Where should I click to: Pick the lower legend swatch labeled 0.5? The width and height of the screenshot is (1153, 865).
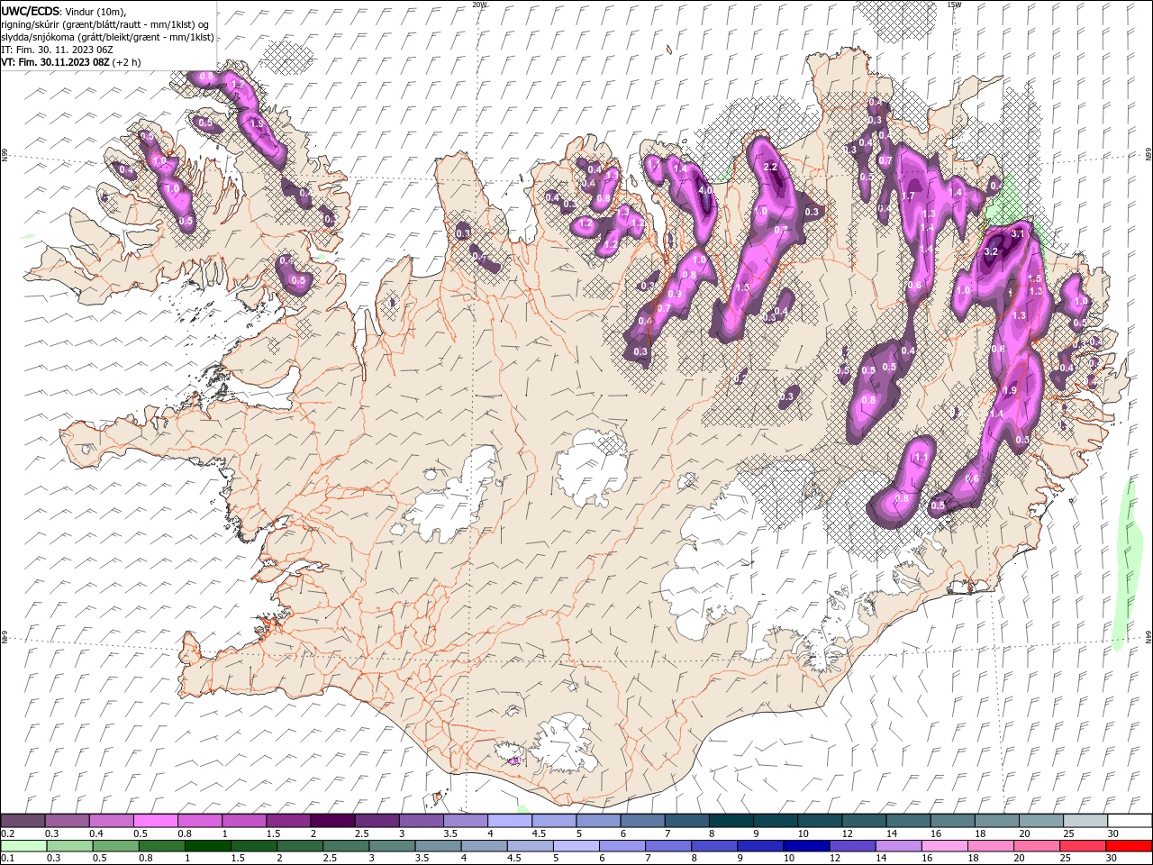(115, 846)
